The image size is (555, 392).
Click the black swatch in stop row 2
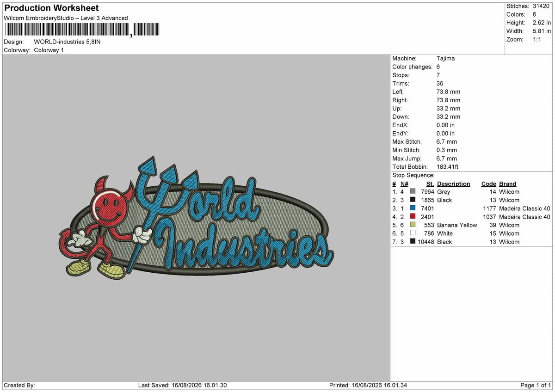click(x=413, y=200)
